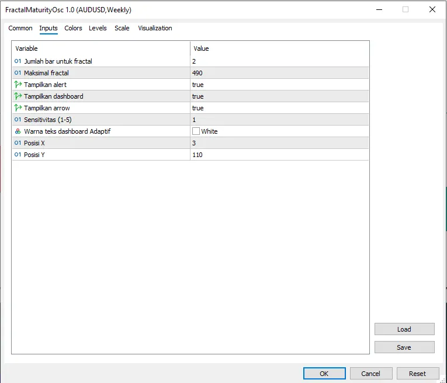This screenshot has width=447, height=383.
Task: Click integer icon beside Posisi Y
Action: [18, 155]
